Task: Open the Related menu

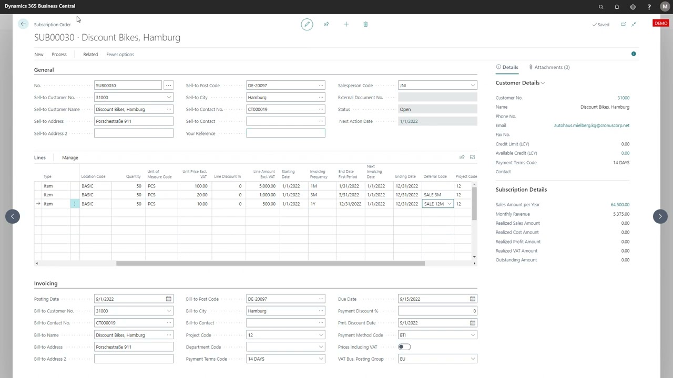Action: tap(90, 54)
